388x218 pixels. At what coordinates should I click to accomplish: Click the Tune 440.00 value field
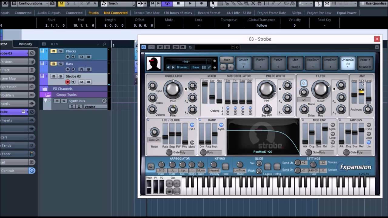313,170
